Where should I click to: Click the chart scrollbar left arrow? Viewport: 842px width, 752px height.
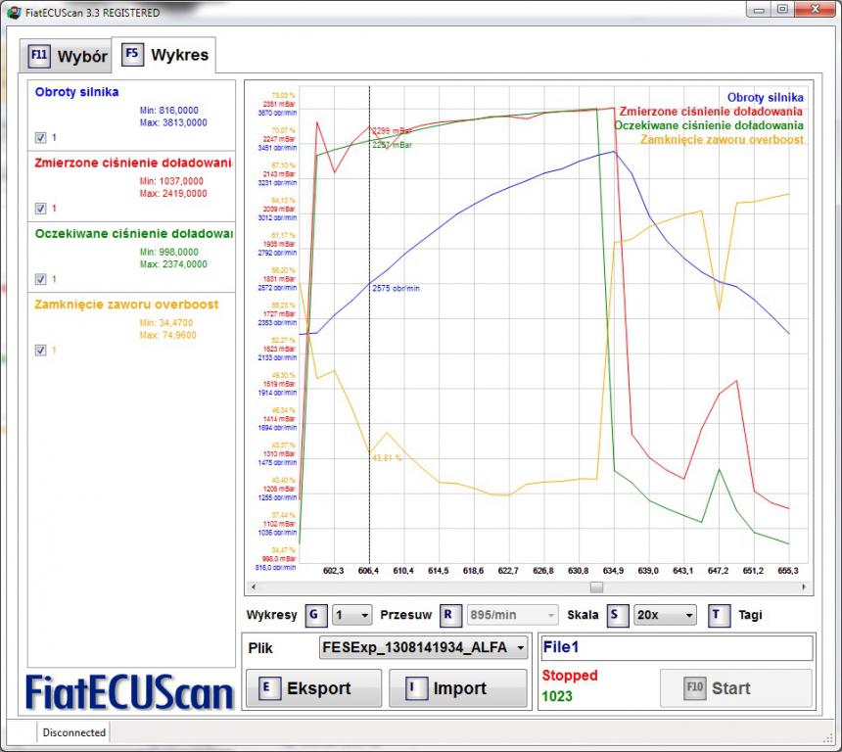254,587
